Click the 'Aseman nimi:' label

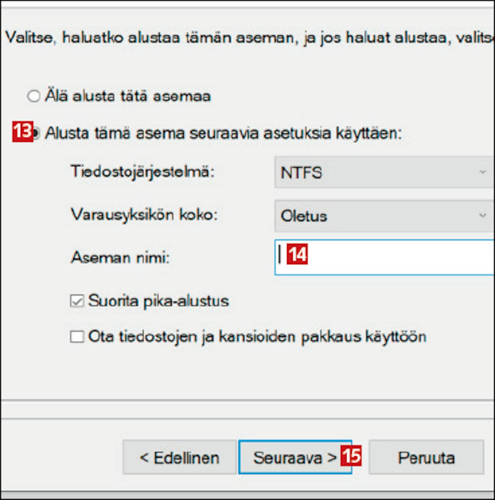(120, 257)
